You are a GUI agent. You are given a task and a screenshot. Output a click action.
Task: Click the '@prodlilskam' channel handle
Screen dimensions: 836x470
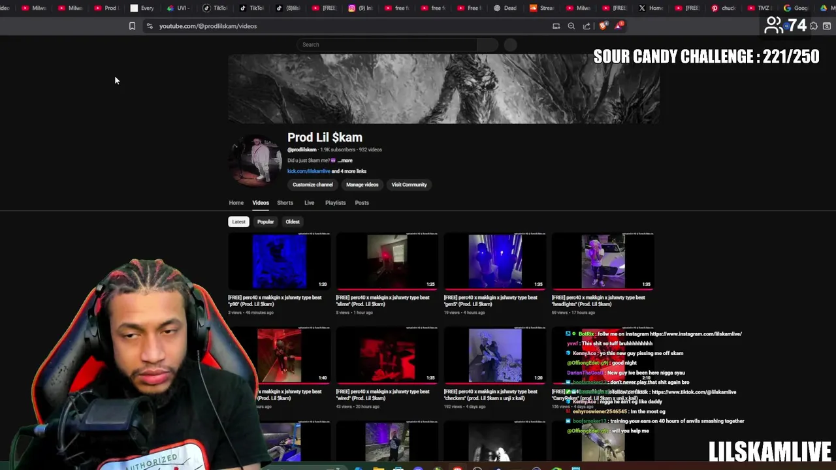click(x=302, y=150)
